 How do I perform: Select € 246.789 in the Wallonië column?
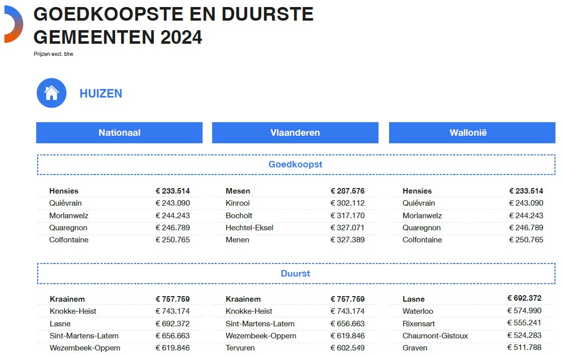(x=526, y=228)
